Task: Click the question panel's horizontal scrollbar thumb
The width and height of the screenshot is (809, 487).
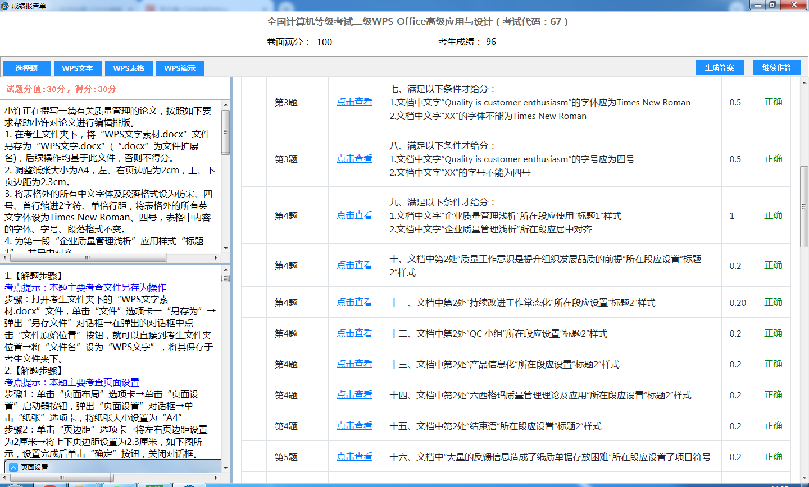Action: click(x=87, y=258)
